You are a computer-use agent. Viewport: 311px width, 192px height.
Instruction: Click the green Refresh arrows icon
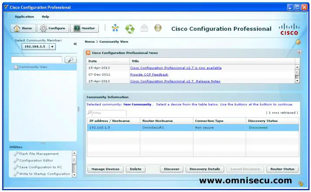click(130, 28)
